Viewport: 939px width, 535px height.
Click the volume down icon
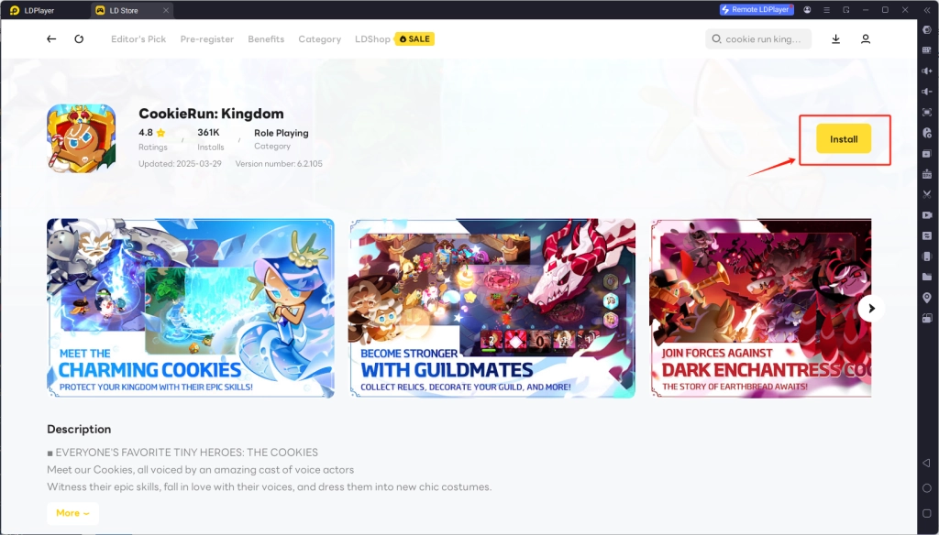[927, 92]
